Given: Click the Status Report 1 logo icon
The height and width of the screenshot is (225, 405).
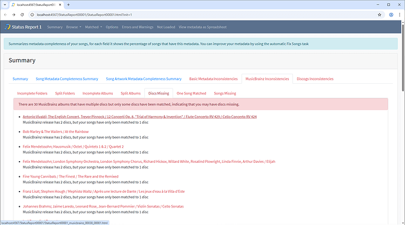Looking at the screenshot, I should coord(8,27).
